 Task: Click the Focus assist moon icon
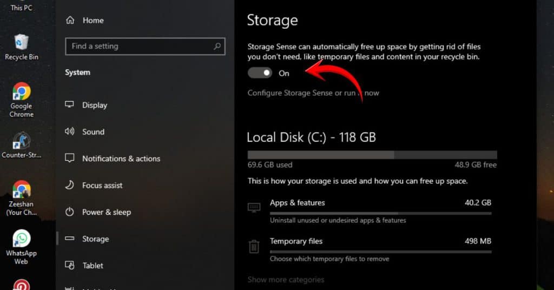[70, 185]
